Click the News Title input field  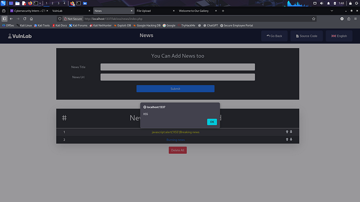177,67
